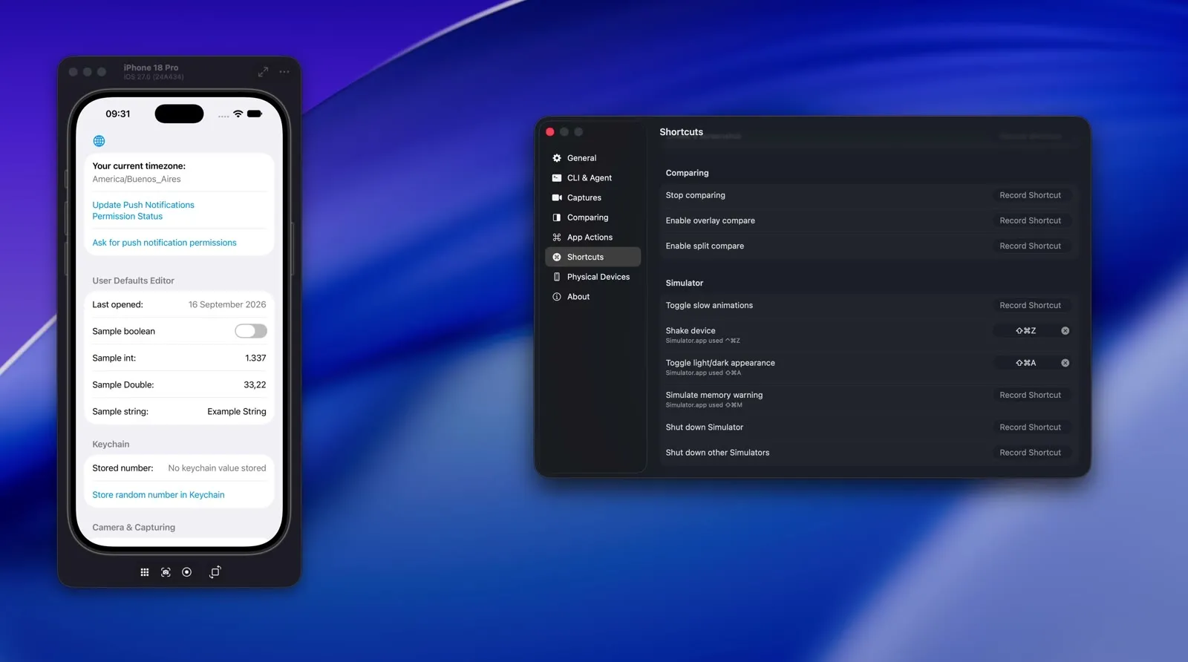
Task: Select the Shortcuts sidebar item
Action: 593,257
